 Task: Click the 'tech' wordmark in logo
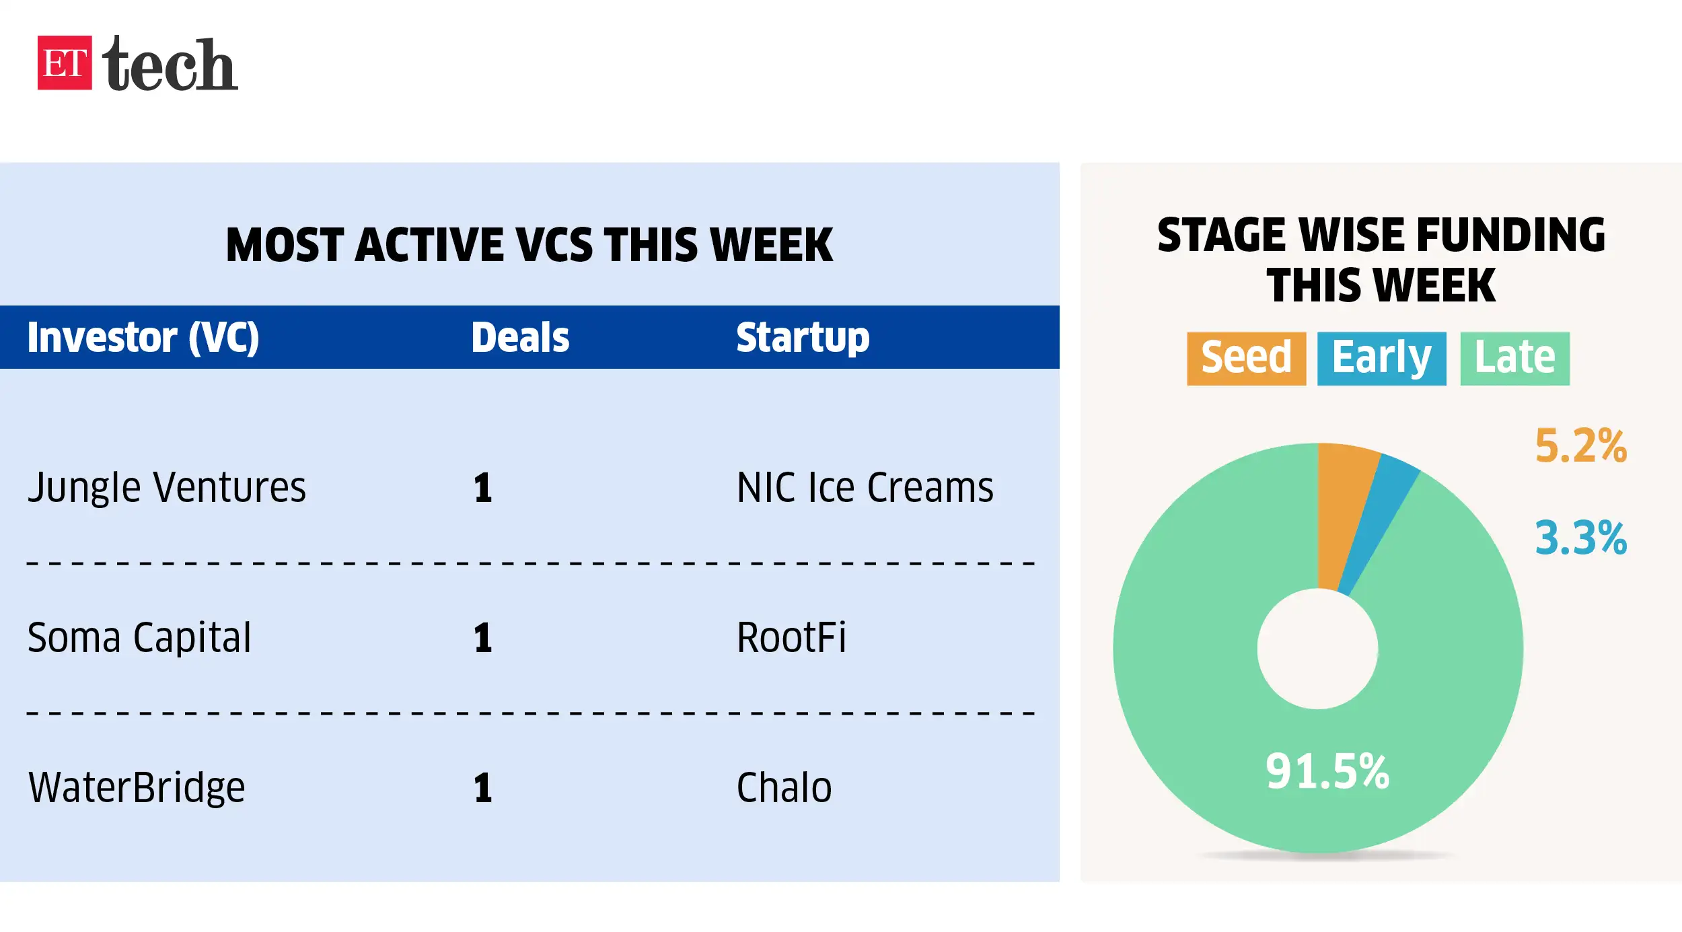[170, 65]
